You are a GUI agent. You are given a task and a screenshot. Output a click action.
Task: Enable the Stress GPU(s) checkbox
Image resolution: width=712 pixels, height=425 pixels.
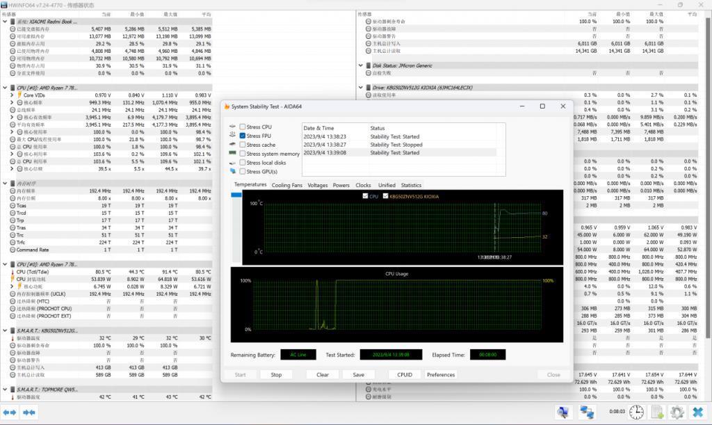tap(243, 171)
